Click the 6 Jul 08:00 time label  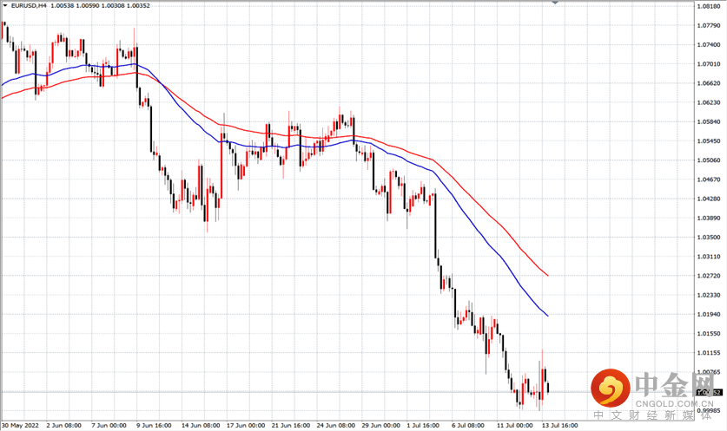(x=468, y=425)
